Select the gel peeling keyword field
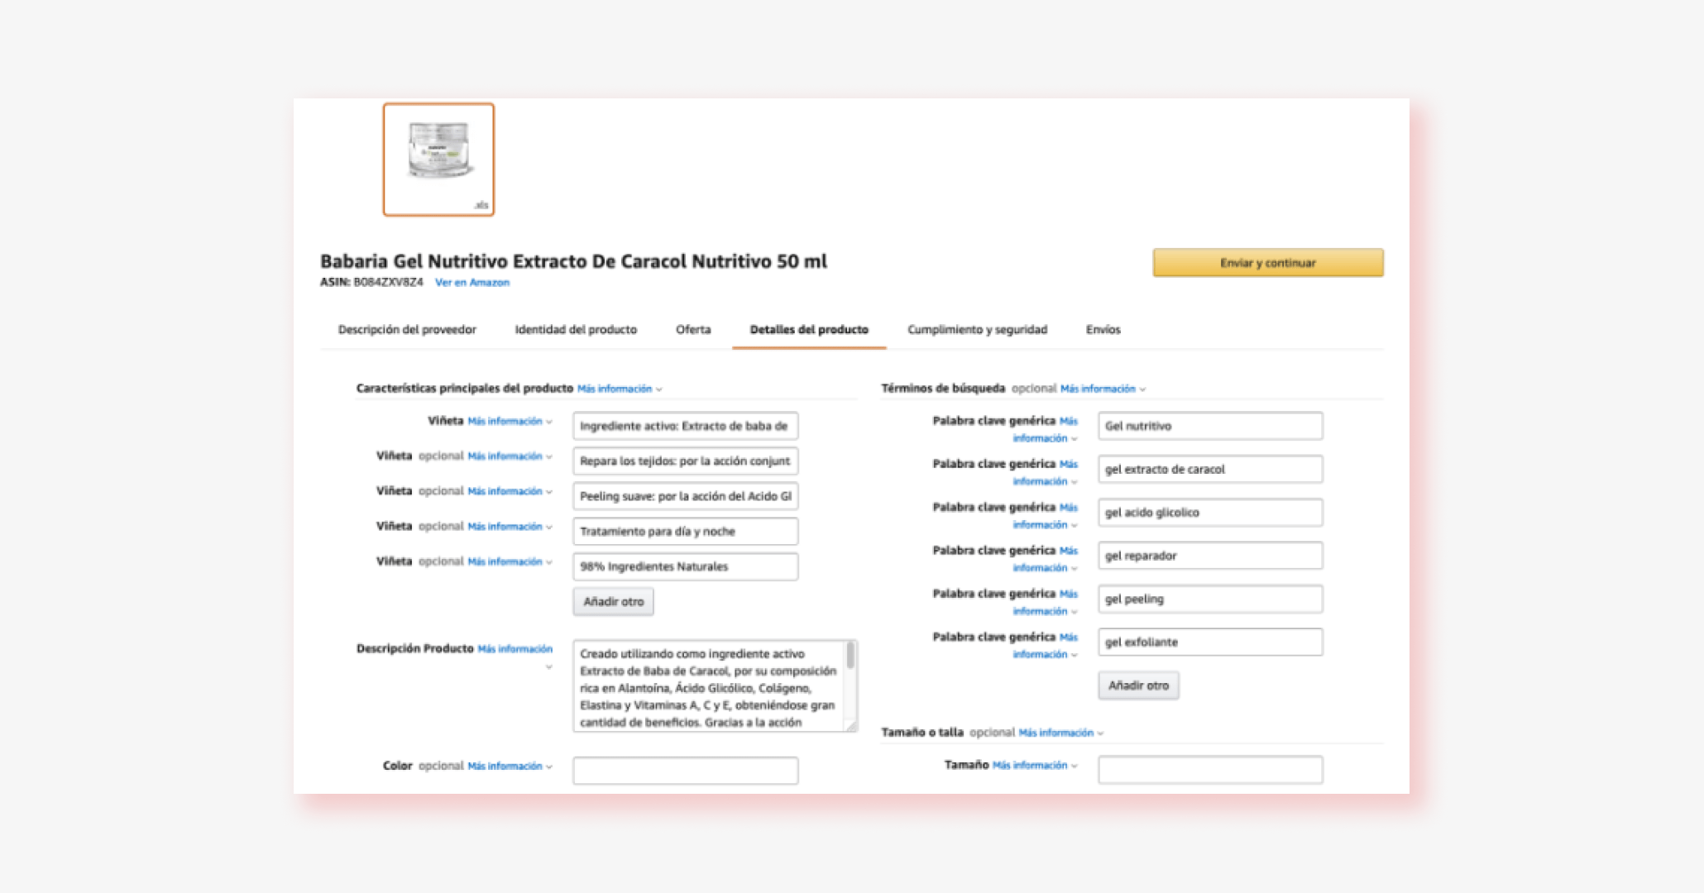1704x893 pixels. point(1209,599)
